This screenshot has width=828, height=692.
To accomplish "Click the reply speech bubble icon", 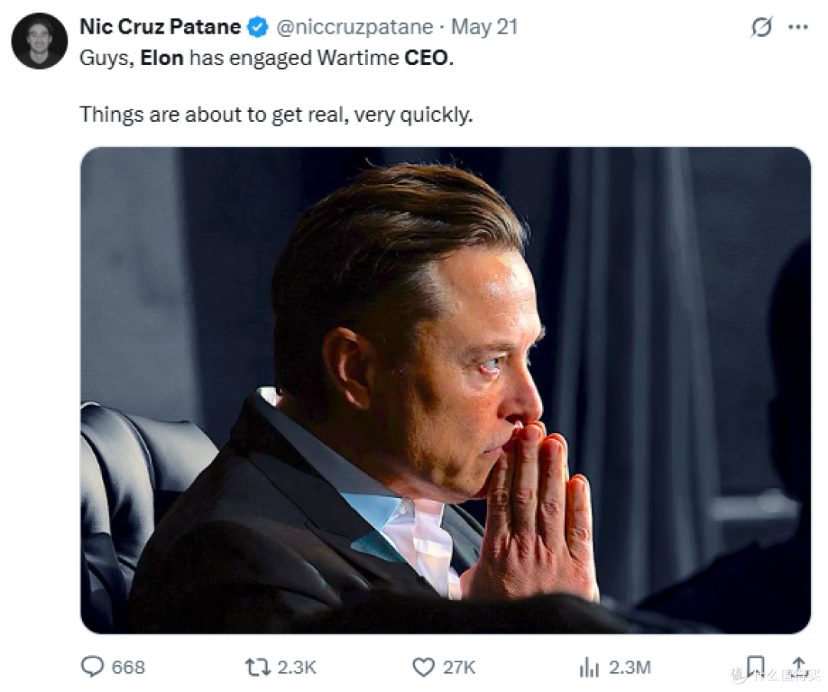I will tap(93, 667).
